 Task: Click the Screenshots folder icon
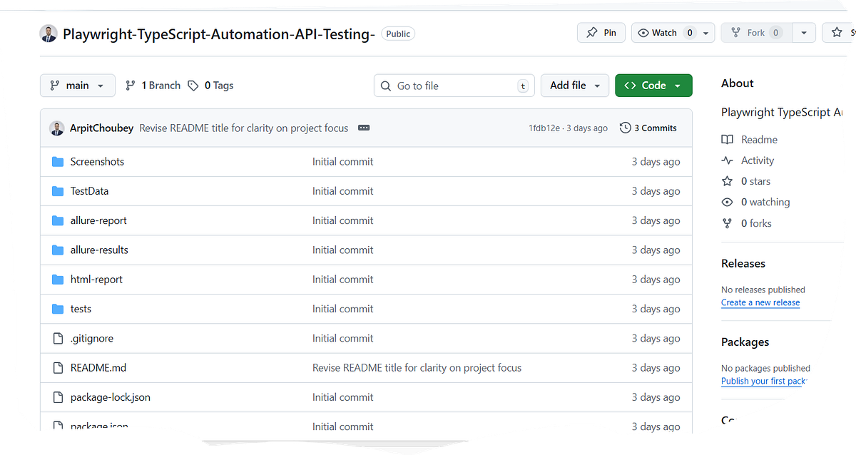tap(58, 162)
